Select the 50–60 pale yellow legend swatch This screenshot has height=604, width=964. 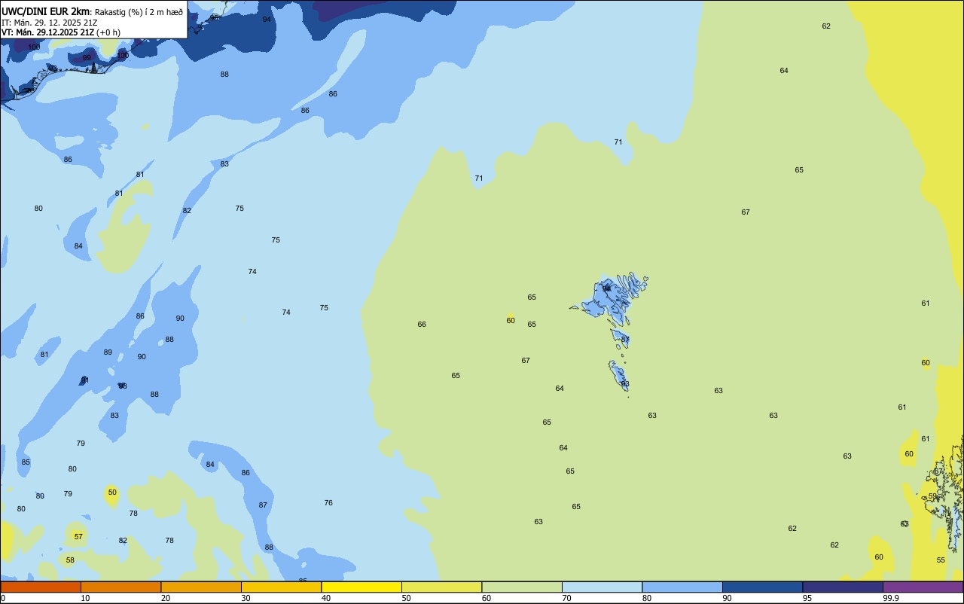tap(441, 587)
